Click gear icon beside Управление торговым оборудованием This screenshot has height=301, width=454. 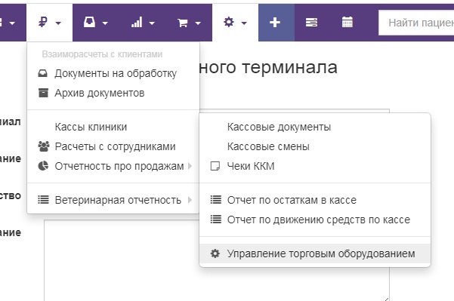(215, 253)
